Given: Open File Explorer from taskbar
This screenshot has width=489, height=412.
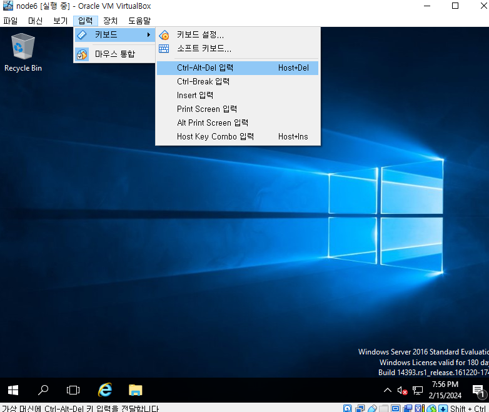Looking at the screenshot, I should pyautogui.click(x=135, y=390).
